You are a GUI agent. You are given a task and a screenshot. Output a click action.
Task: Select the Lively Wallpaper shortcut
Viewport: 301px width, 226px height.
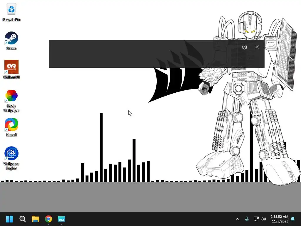pyautogui.click(x=11, y=101)
